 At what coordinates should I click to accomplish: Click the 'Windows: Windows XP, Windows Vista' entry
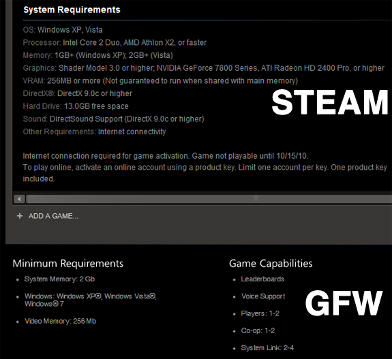(91, 300)
